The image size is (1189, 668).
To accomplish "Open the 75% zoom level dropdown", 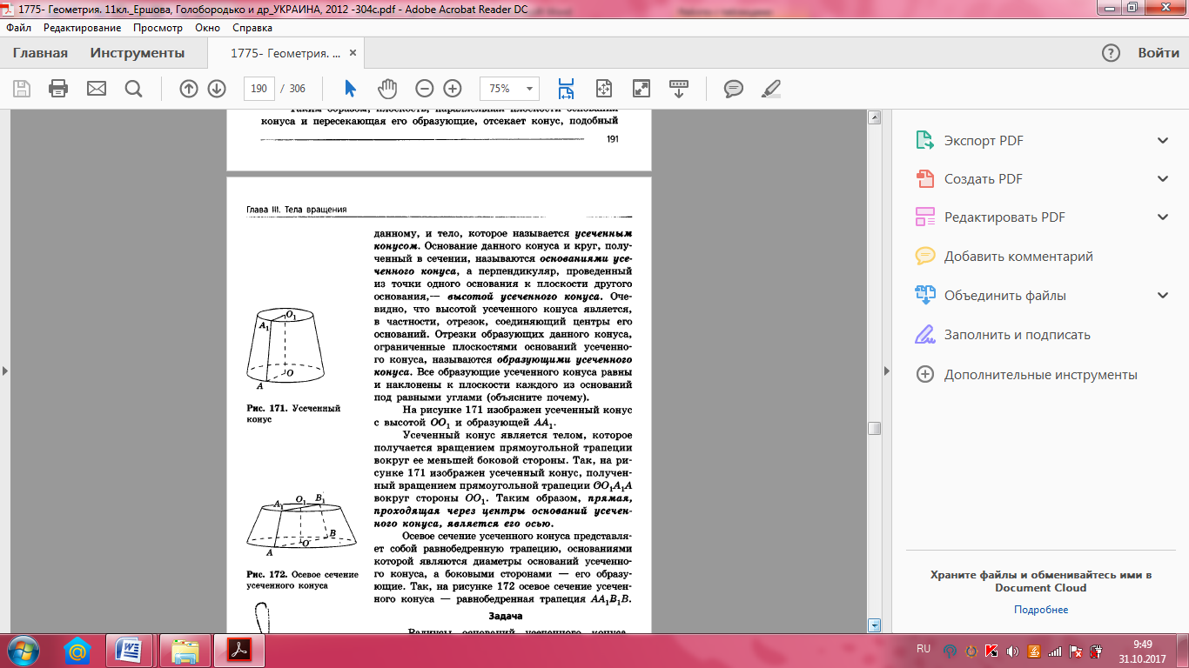I will coord(527,89).
